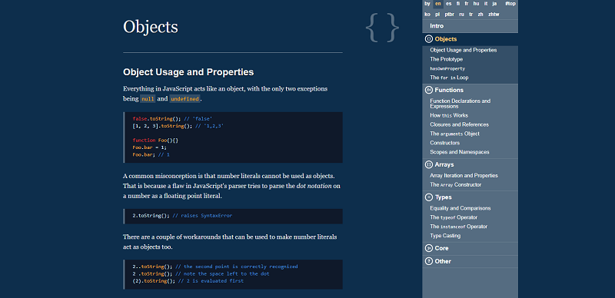Click the Functions section circle icon
This screenshot has width=615, height=298.
[x=429, y=90]
